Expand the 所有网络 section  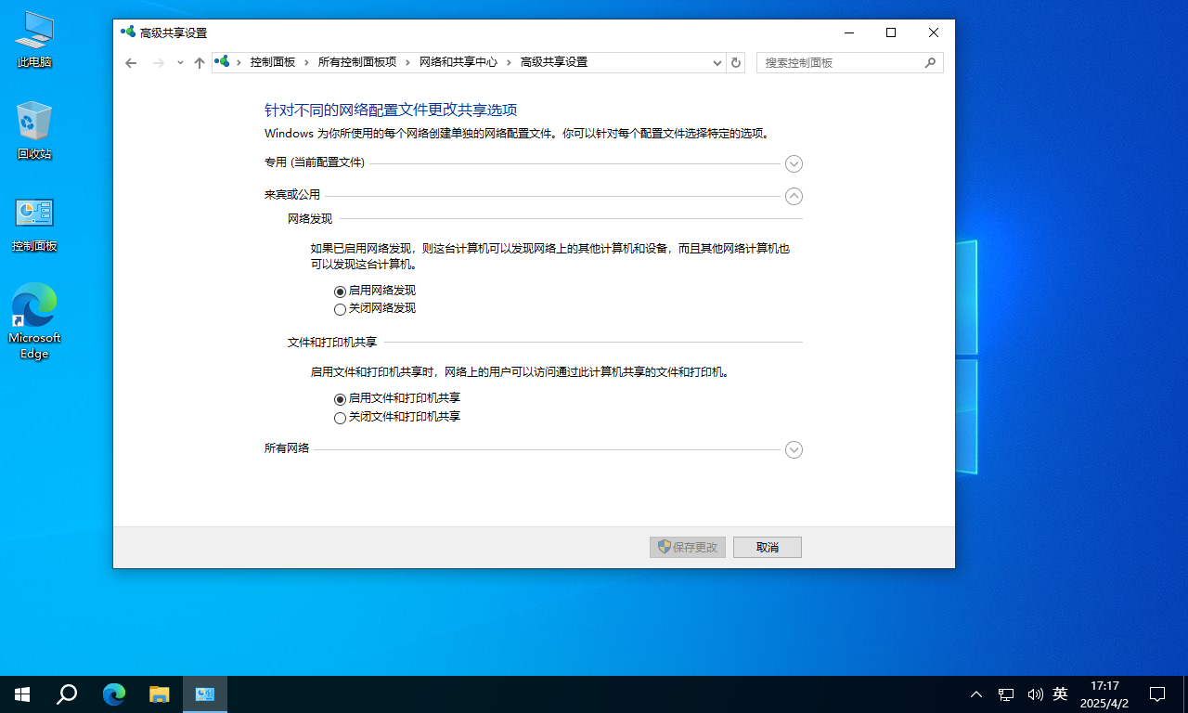pyautogui.click(x=794, y=449)
